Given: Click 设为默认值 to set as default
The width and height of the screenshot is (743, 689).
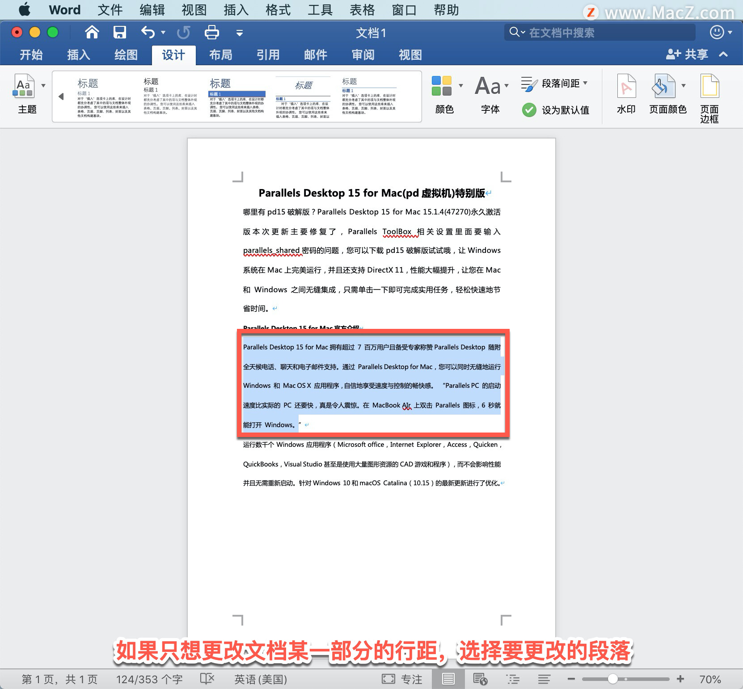Looking at the screenshot, I should point(557,109).
